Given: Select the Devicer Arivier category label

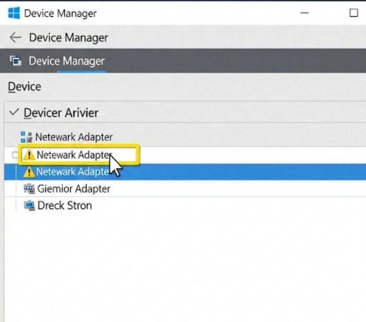Looking at the screenshot, I should pos(61,113).
